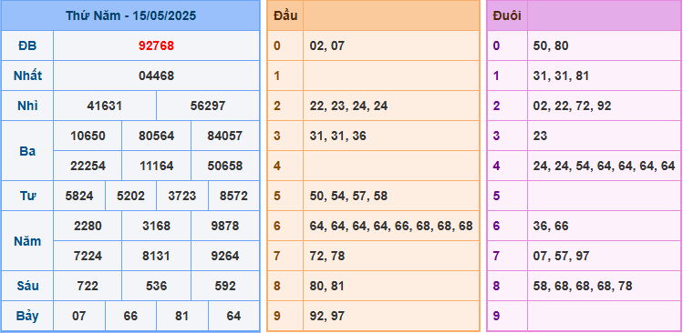The width and height of the screenshot is (683, 333).
Task: Click the Năm number 7224
Action: tap(88, 256)
